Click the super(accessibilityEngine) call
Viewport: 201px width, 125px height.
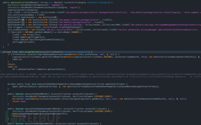coord(23,10)
